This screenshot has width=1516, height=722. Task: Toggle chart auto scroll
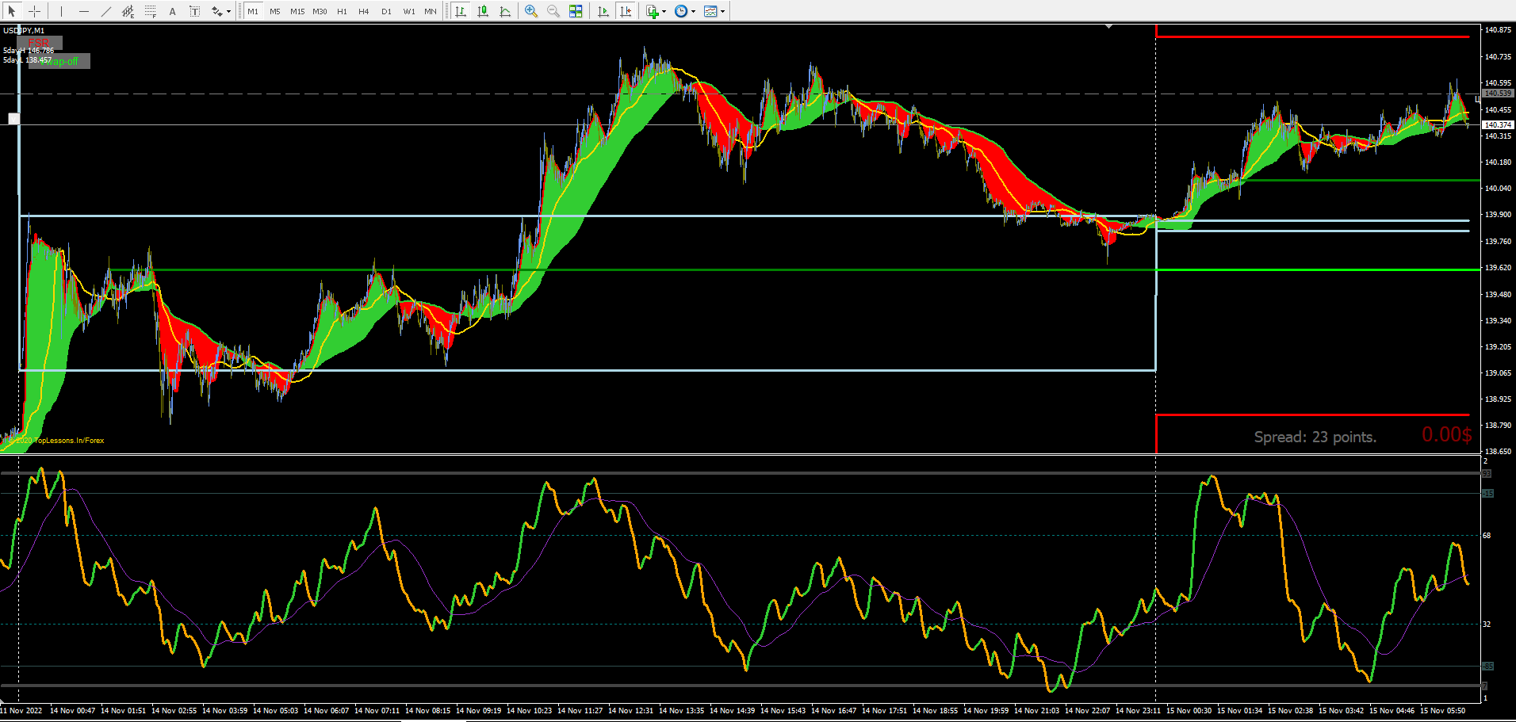pyautogui.click(x=603, y=11)
